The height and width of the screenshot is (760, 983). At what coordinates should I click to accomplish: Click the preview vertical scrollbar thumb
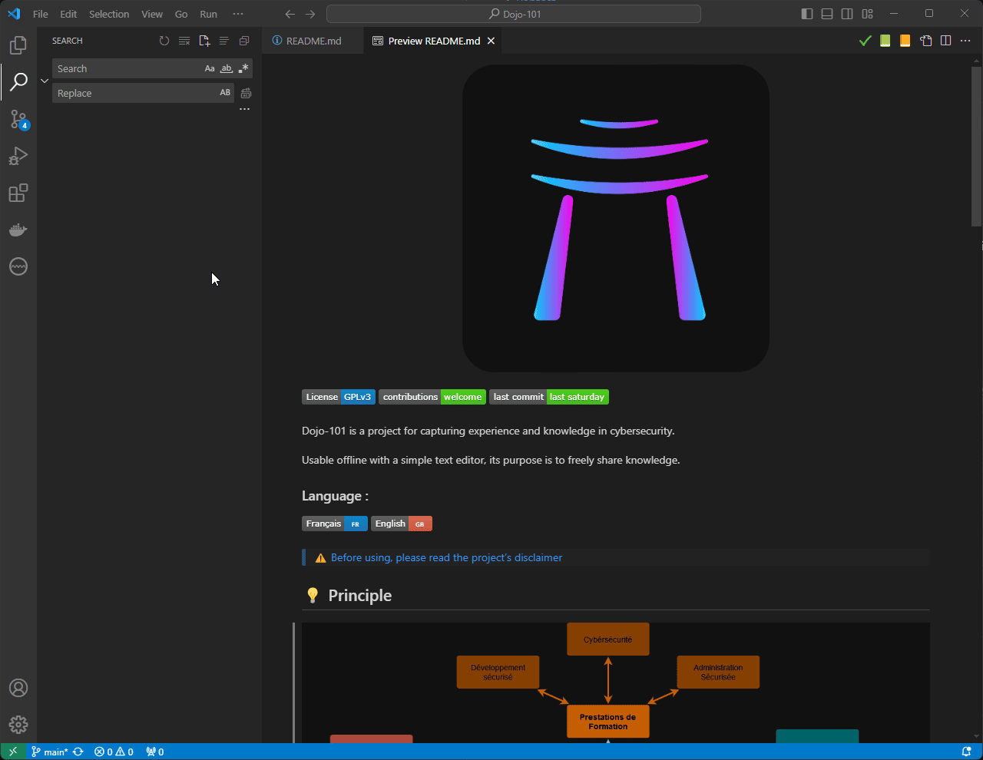click(x=976, y=146)
